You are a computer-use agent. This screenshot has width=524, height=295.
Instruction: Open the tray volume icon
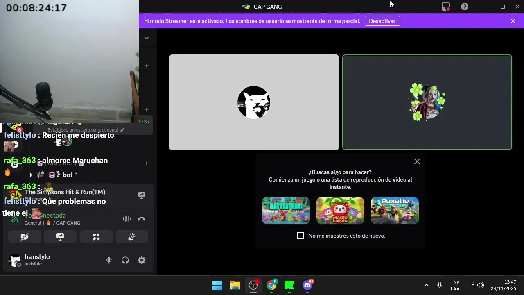tap(481, 285)
